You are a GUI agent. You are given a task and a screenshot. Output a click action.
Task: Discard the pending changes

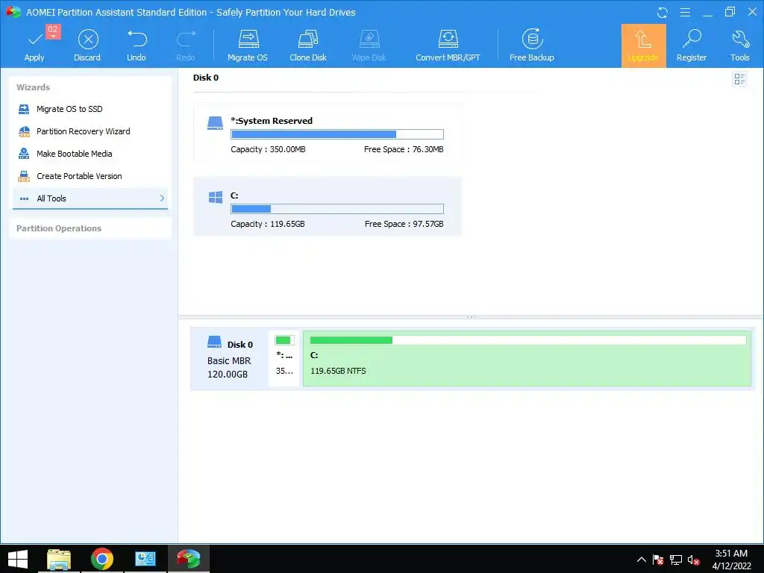pos(88,46)
